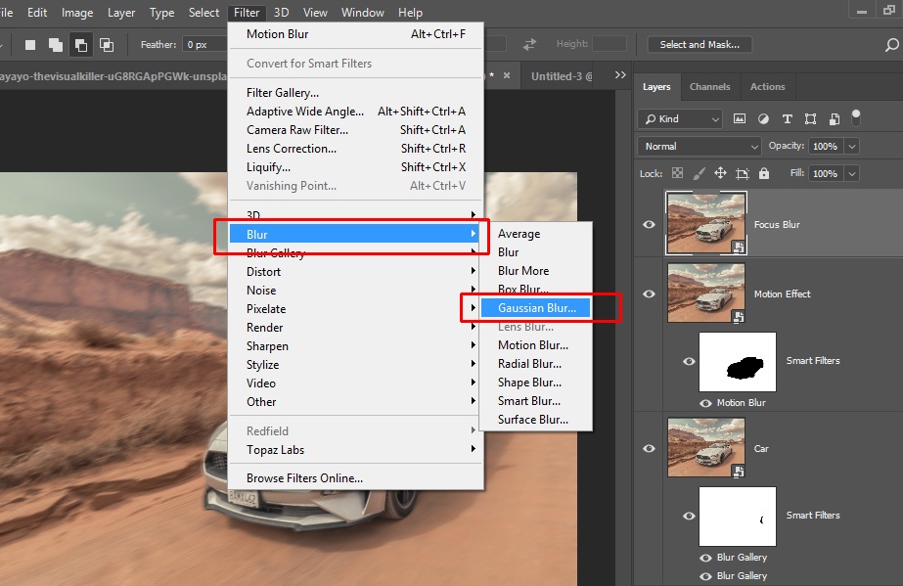
Task: Toggle the layer filtering on/off switch
Action: click(856, 118)
